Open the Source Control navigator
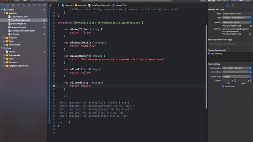 [8, 5]
